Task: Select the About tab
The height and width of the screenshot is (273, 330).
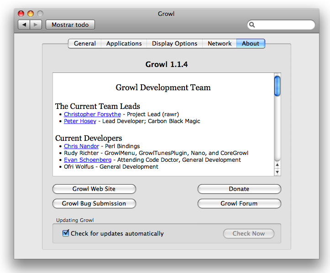Action: coord(251,43)
